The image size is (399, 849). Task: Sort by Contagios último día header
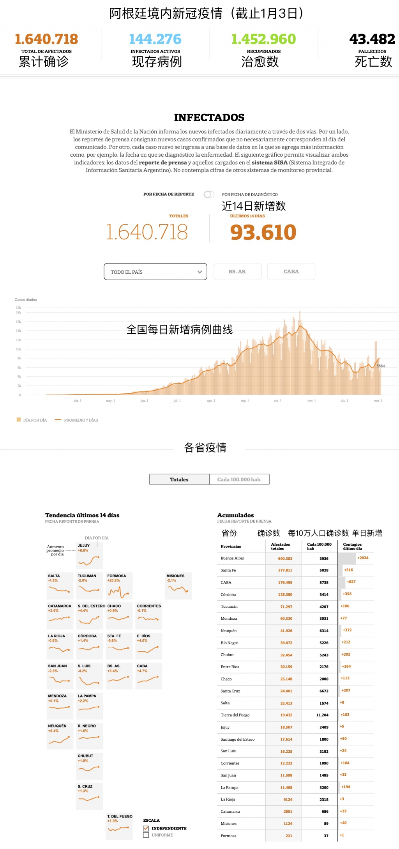click(x=352, y=546)
